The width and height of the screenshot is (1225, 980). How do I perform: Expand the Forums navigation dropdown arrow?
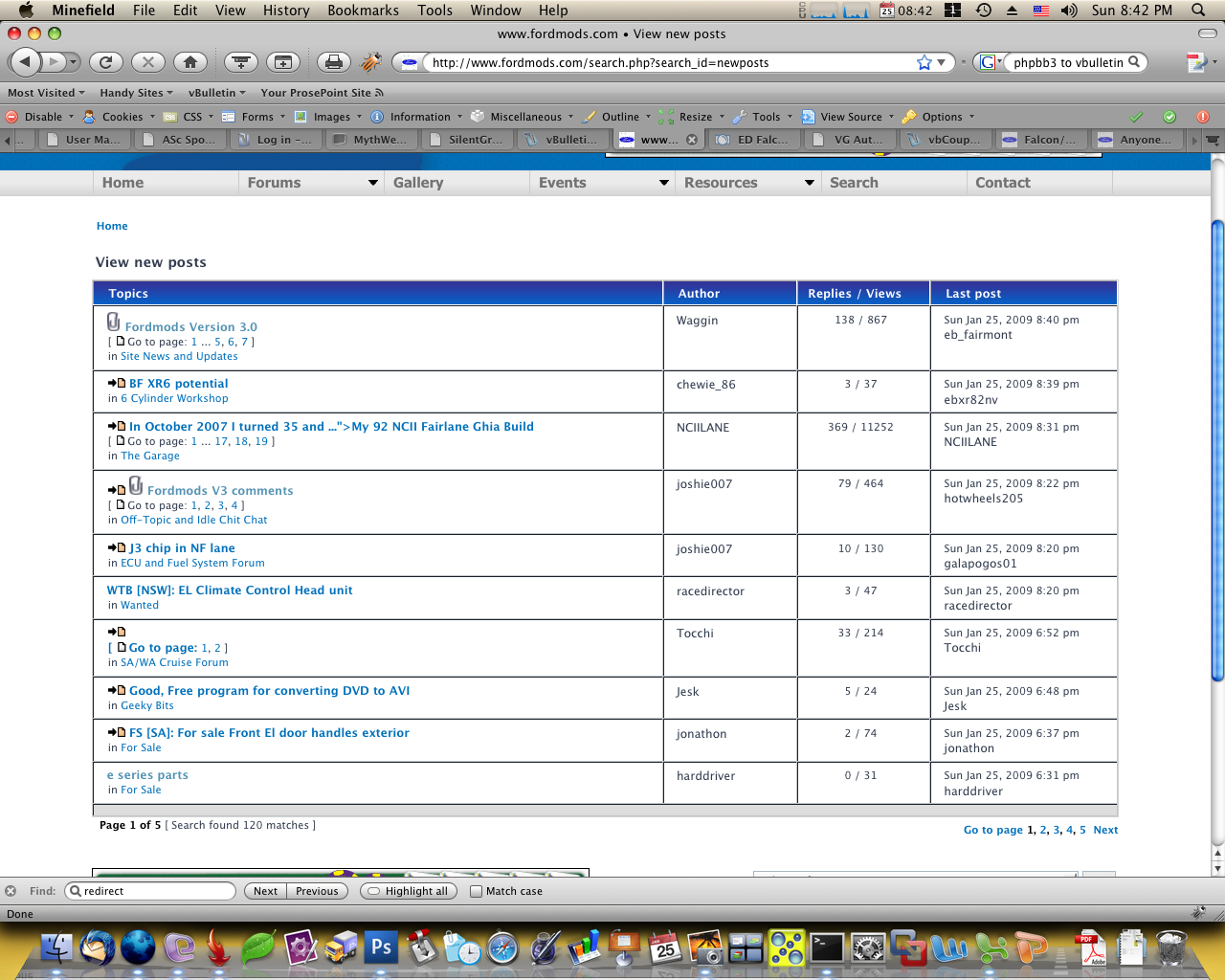pos(373,183)
